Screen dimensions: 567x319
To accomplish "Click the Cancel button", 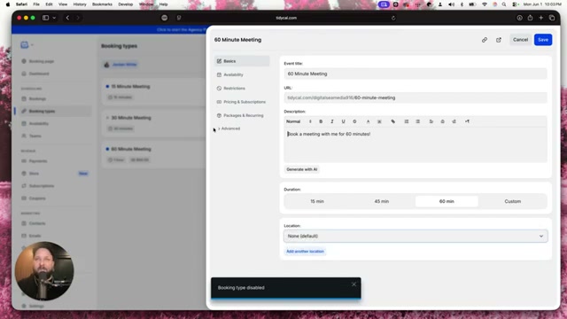I will tap(520, 40).
